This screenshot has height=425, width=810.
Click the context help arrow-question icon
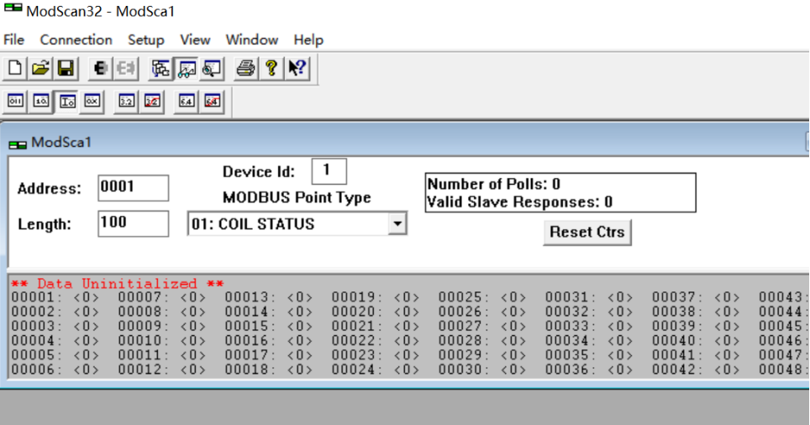click(x=297, y=68)
